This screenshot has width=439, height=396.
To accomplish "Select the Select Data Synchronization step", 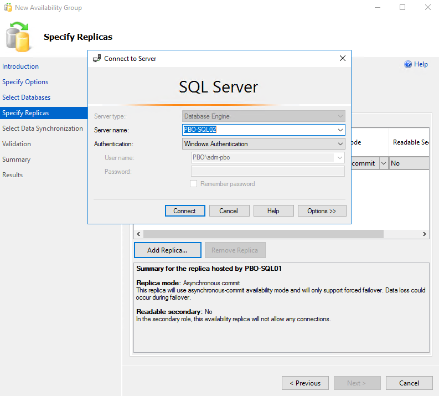I will coord(43,128).
